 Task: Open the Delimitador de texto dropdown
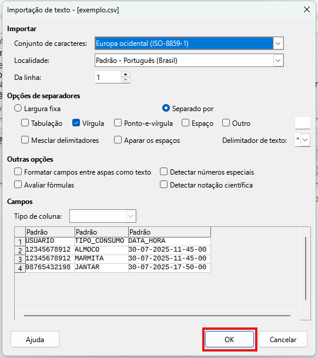click(306, 140)
